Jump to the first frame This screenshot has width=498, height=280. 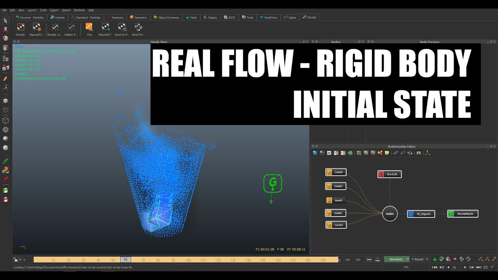click(x=435, y=267)
